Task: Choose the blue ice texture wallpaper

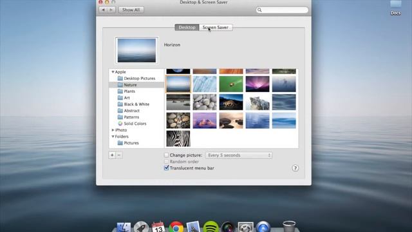Action: click(x=205, y=84)
